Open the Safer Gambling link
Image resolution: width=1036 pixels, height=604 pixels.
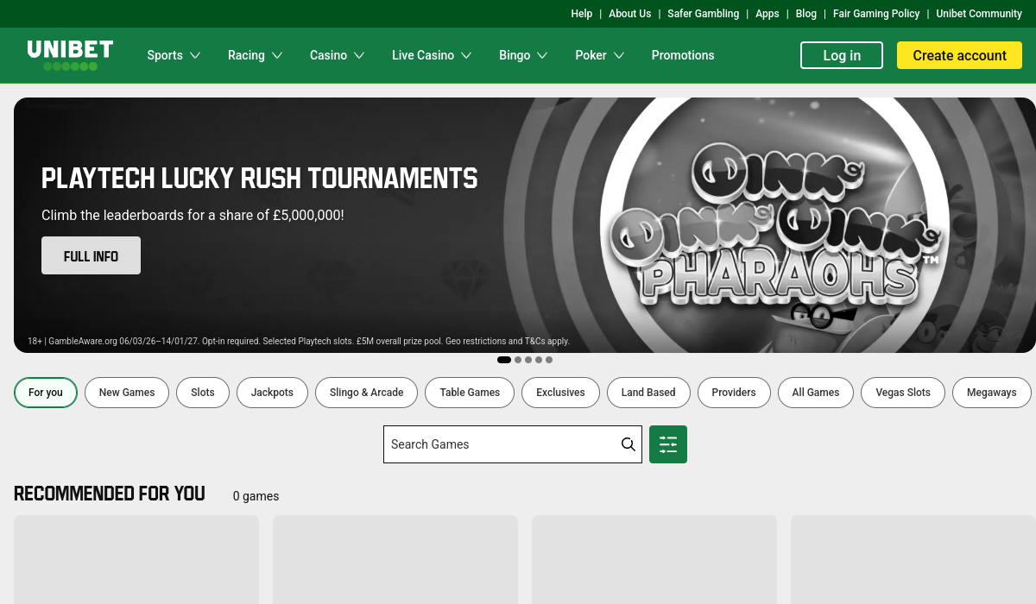(704, 14)
